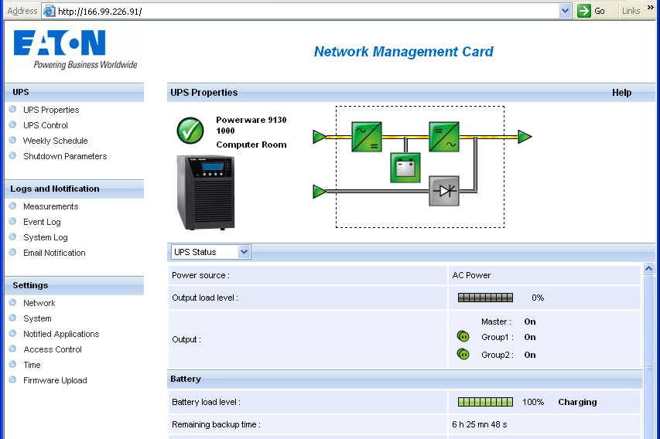Click the green checkmark UPS status icon

pyautogui.click(x=190, y=131)
